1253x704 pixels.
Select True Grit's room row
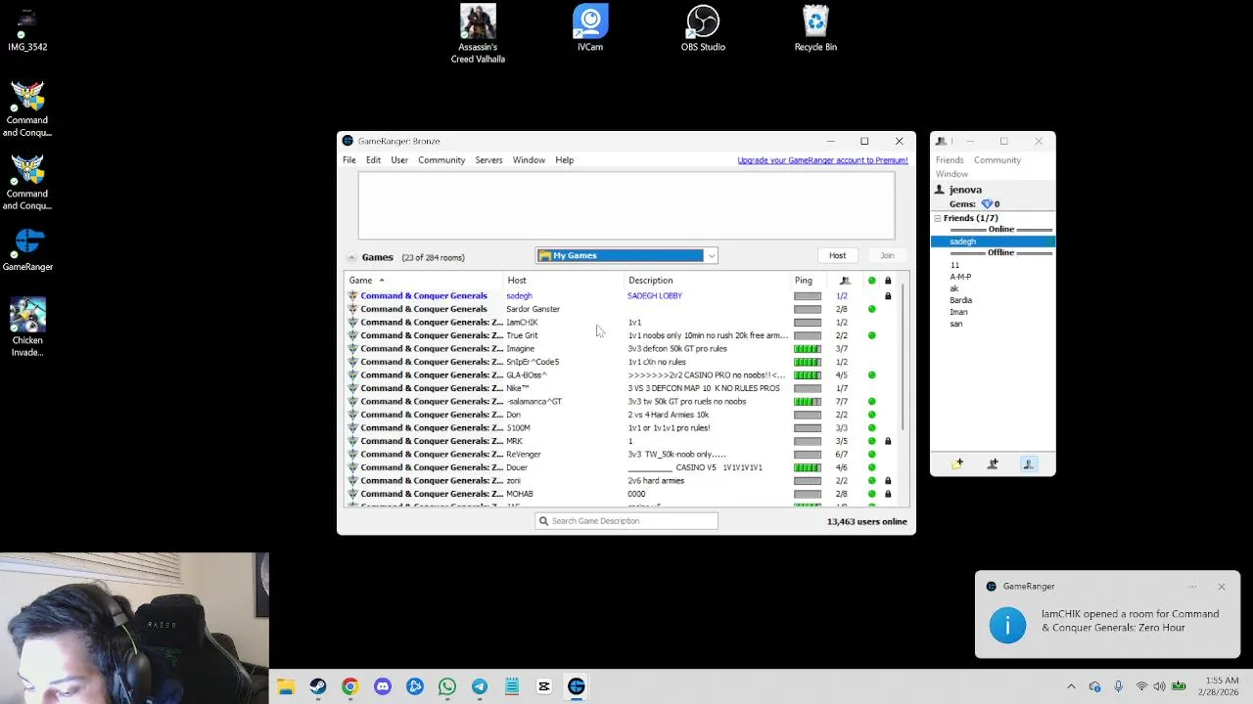622,335
